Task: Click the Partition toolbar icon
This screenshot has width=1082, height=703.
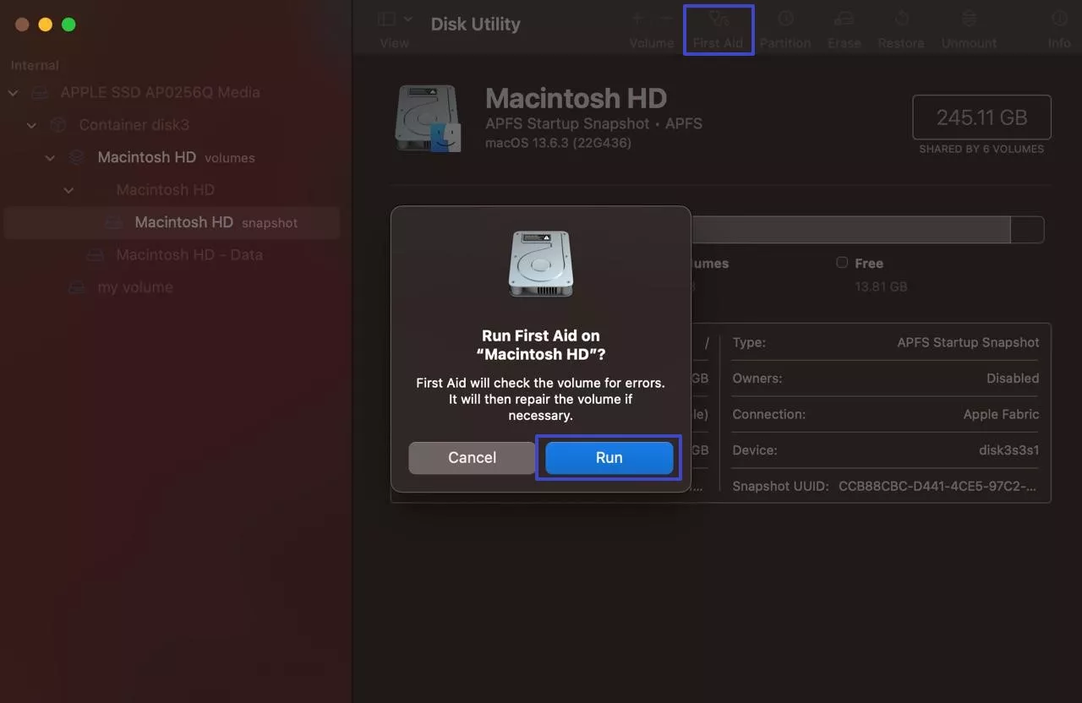Action: pos(784,19)
